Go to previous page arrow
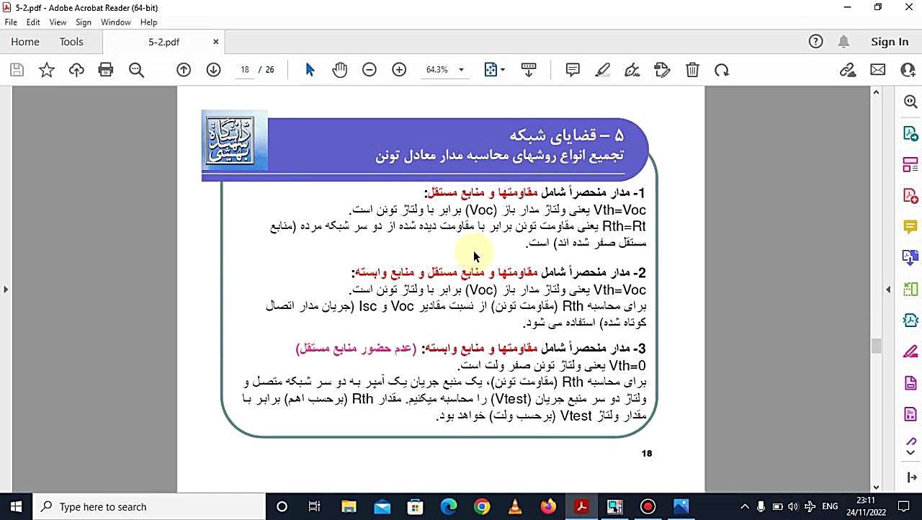 [184, 70]
